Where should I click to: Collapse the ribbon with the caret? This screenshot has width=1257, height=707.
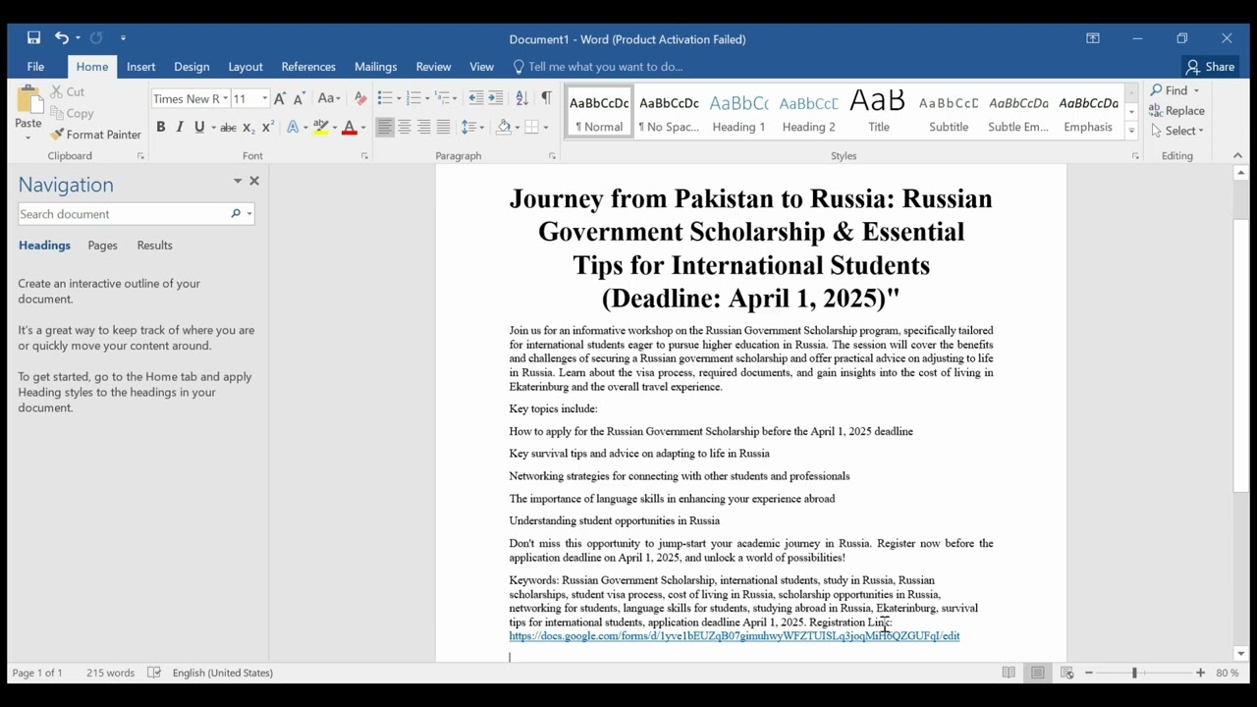(x=1237, y=155)
